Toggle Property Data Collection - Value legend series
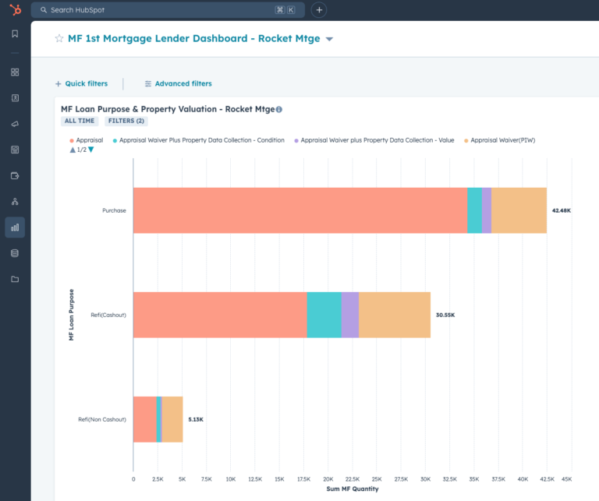Image resolution: width=599 pixels, height=501 pixels. click(x=374, y=140)
